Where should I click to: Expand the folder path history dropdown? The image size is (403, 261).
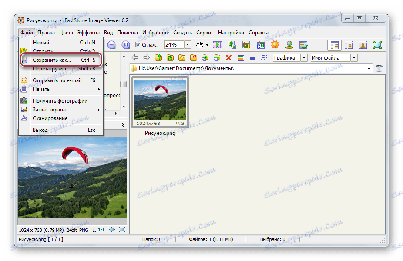[369, 69]
